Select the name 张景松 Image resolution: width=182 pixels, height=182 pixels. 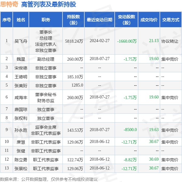pyautogui.click(x=21, y=169)
